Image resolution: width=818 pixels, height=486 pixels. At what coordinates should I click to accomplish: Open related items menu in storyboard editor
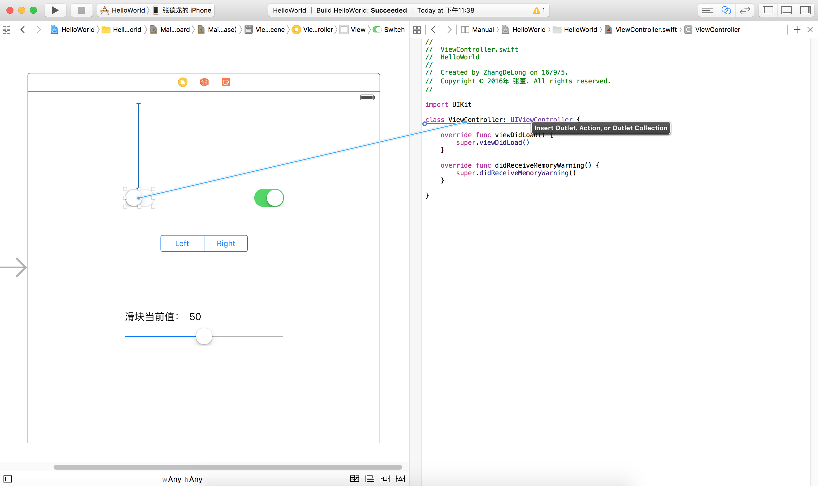(6, 30)
